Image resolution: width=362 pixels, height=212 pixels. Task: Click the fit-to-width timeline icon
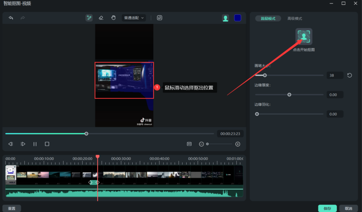click(x=189, y=144)
